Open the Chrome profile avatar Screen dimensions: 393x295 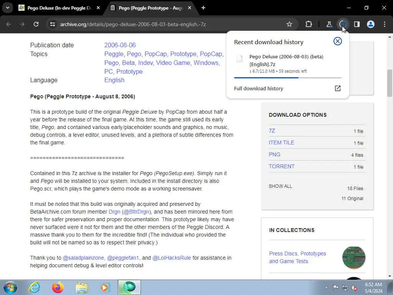coord(371,24)
